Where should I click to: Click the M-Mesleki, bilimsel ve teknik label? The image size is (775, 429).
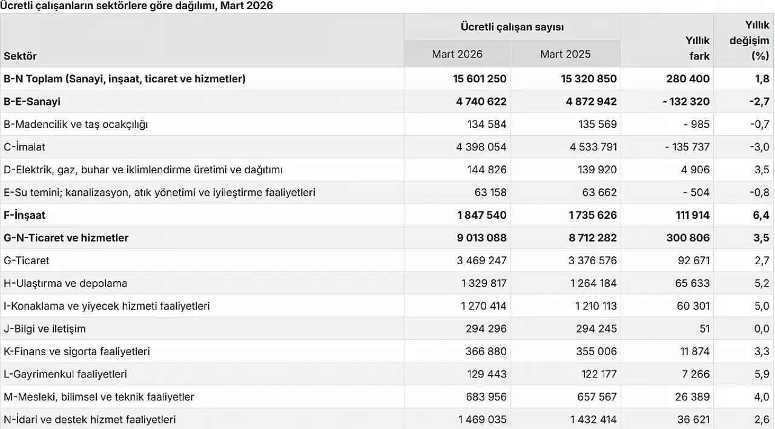point(99,397)
